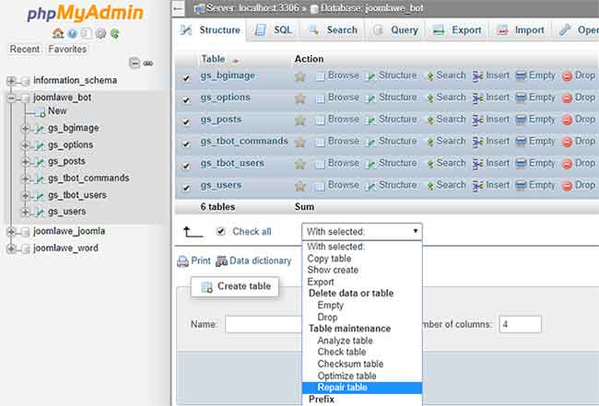Viewport: 599px width, 406px height.
Task: Uncheck the gs_tbot_commands row checkbox
Action: point(186,144)
